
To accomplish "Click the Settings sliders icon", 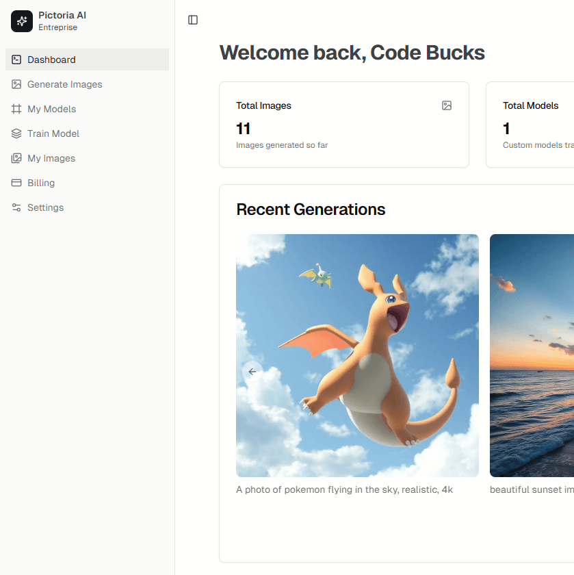I will pyautogui.click(x=16, y=207).
